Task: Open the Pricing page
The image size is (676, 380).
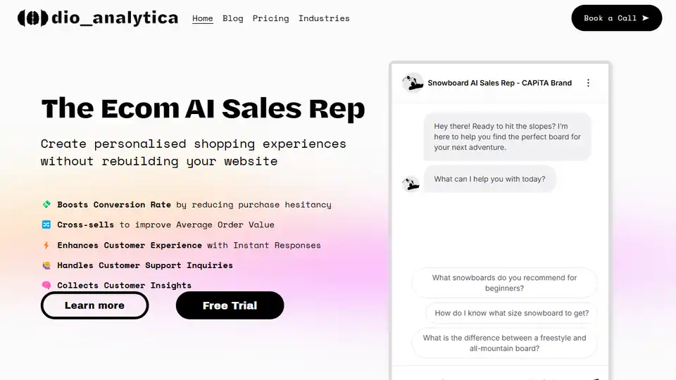Action: [271, 18]
